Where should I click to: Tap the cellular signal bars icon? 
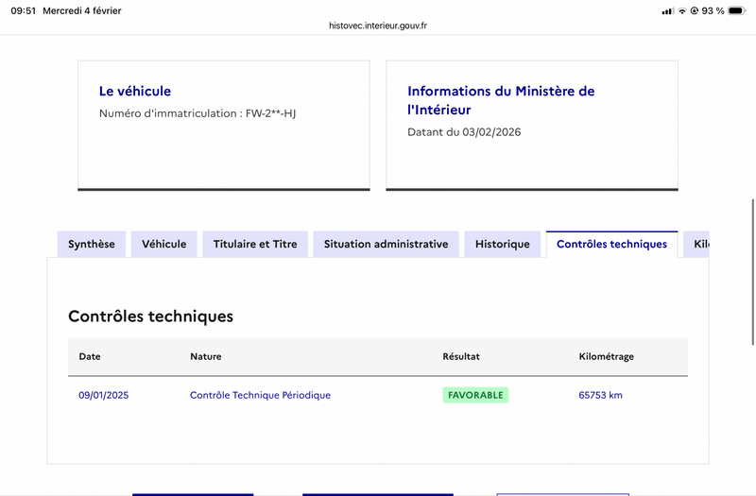coord(667,10)
